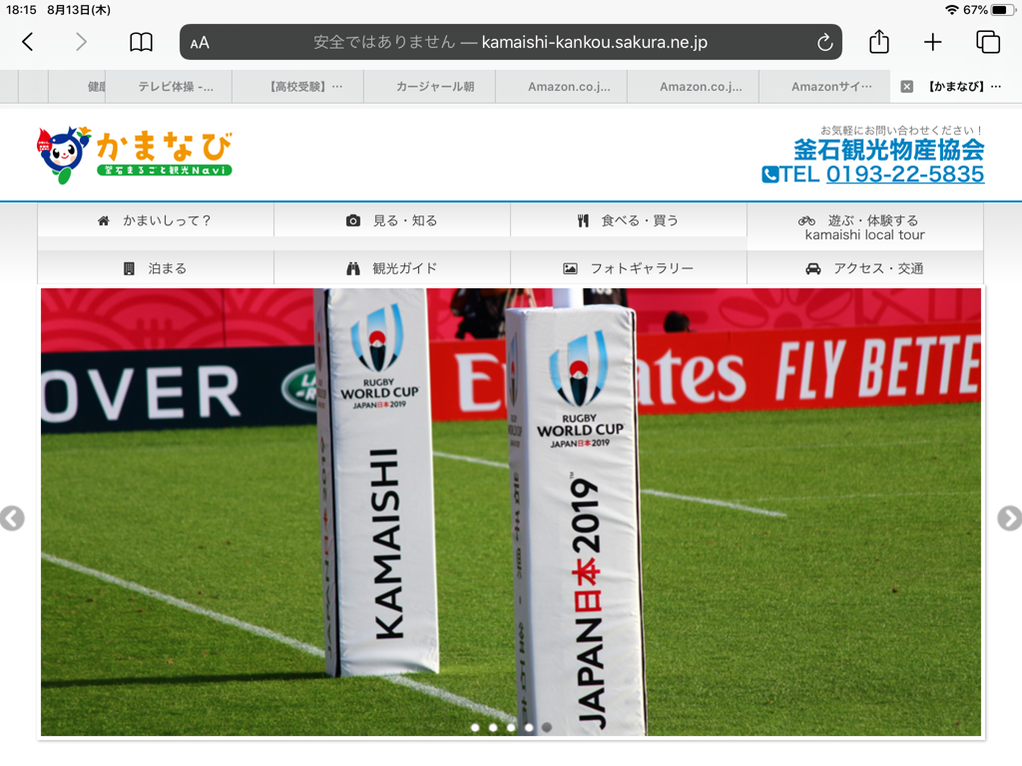This screenshot has width=1022, height=766.
Task: Open the かまいしって？ menu
Action: [156, 220]
